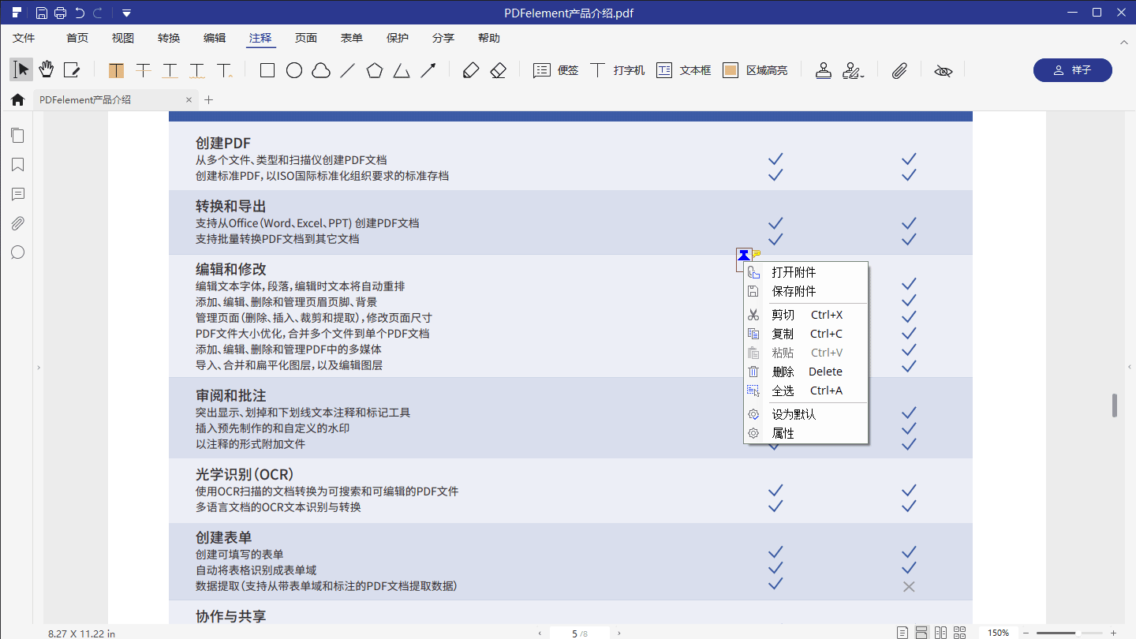1136x639 pixels.
Task: Select 删除 from the context menu
Action: tap(806, 372)
